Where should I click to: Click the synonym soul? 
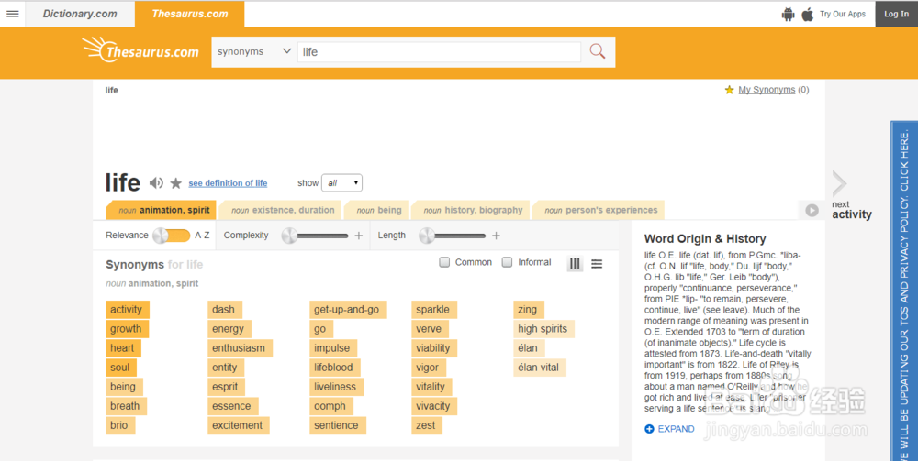tap(121, 368)
